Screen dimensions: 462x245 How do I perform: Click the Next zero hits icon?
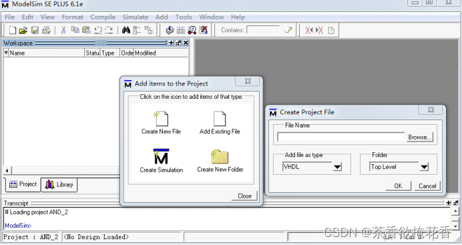tap(319, 30)
